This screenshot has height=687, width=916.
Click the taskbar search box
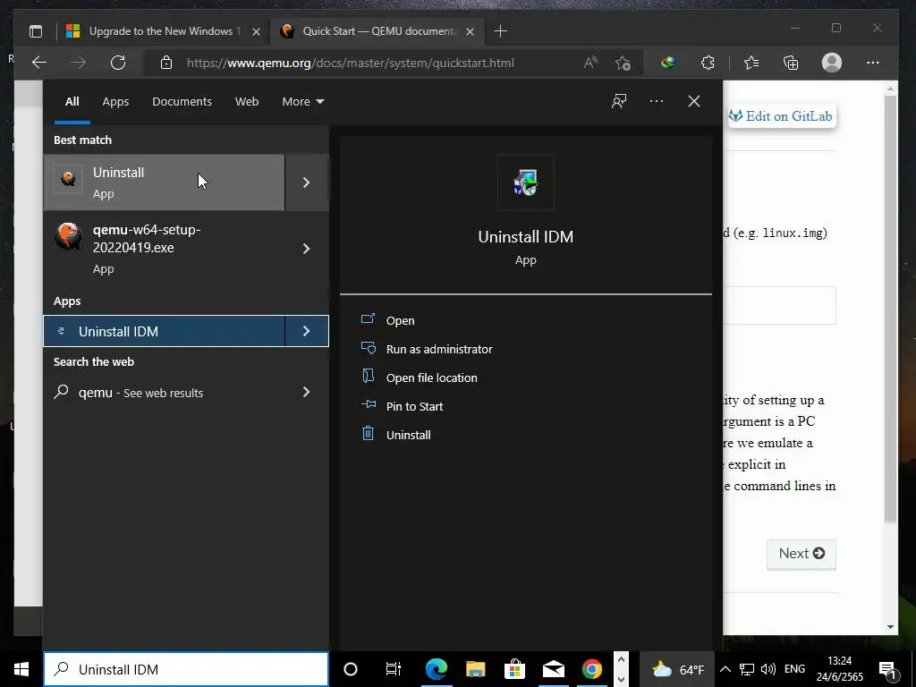(186, 669)
